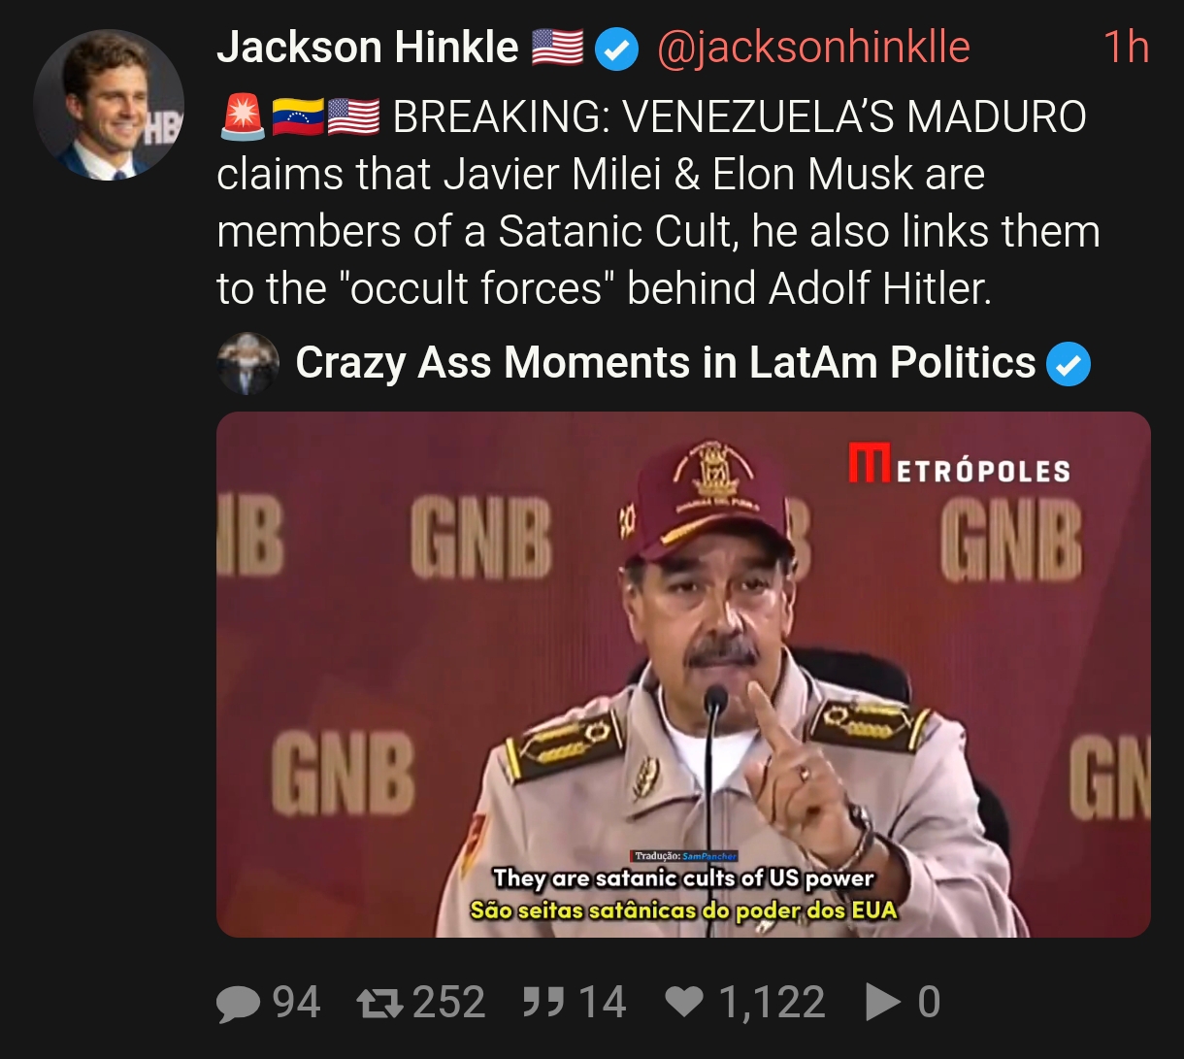Click the 94 replies count

tap(296, 1002)
